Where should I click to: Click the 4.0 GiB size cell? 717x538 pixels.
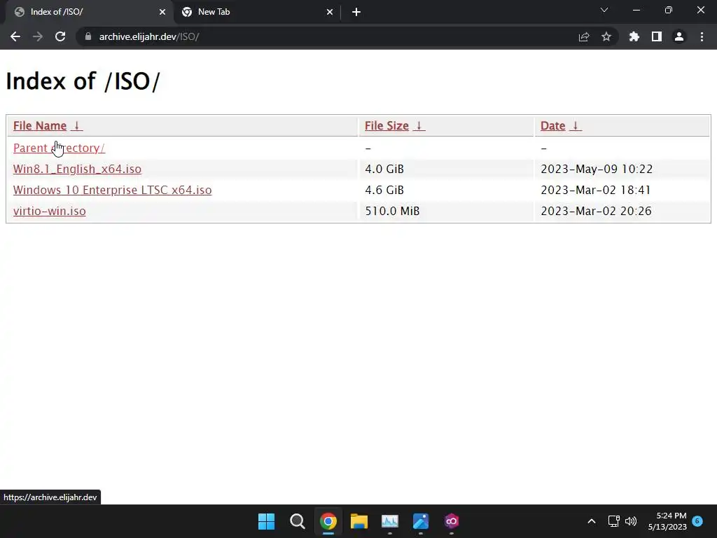point(384,170)
